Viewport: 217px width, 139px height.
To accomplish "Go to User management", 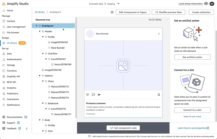I will [16, 27].
